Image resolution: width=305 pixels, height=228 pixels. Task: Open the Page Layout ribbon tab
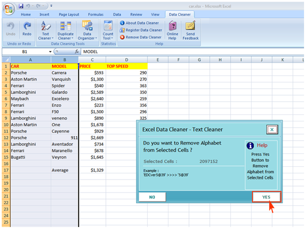coord(69,15)
